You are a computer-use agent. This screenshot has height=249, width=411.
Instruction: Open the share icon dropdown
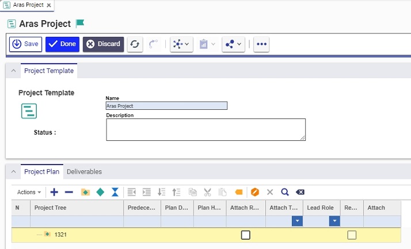pos(233,44)
